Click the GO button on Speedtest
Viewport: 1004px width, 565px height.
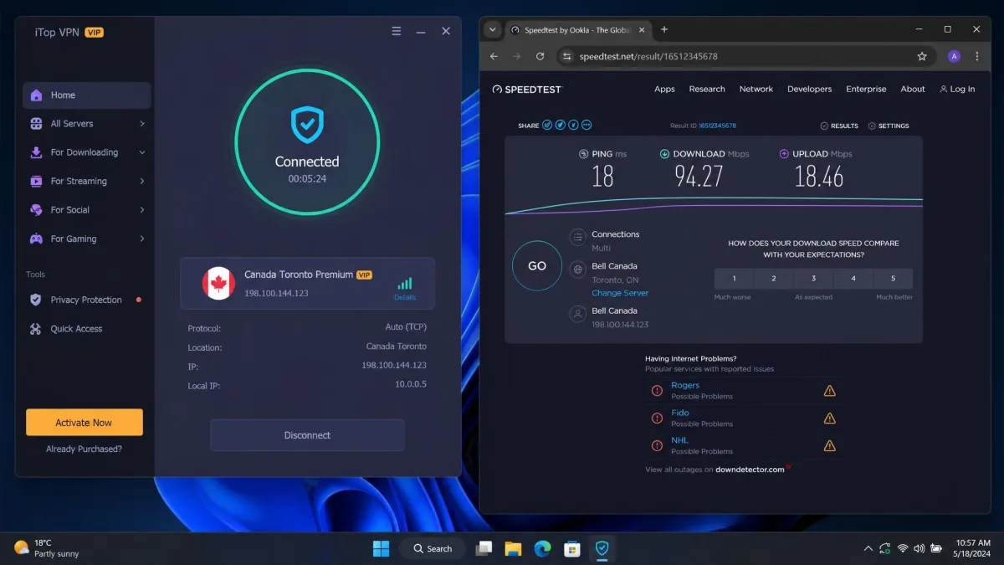(x=537, y=266)
